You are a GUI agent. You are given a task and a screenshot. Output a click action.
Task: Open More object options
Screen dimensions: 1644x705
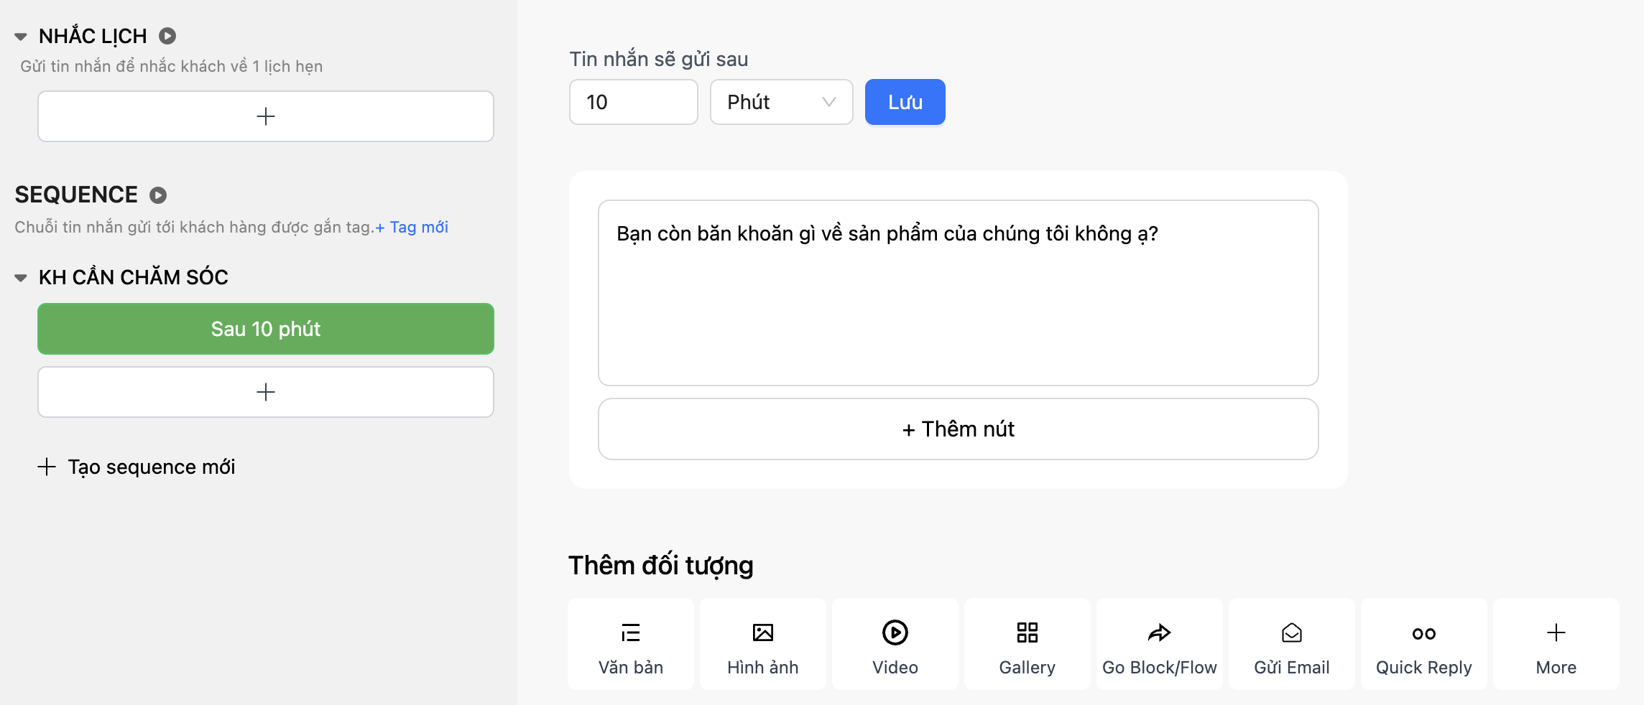[x=1556, y=644]
